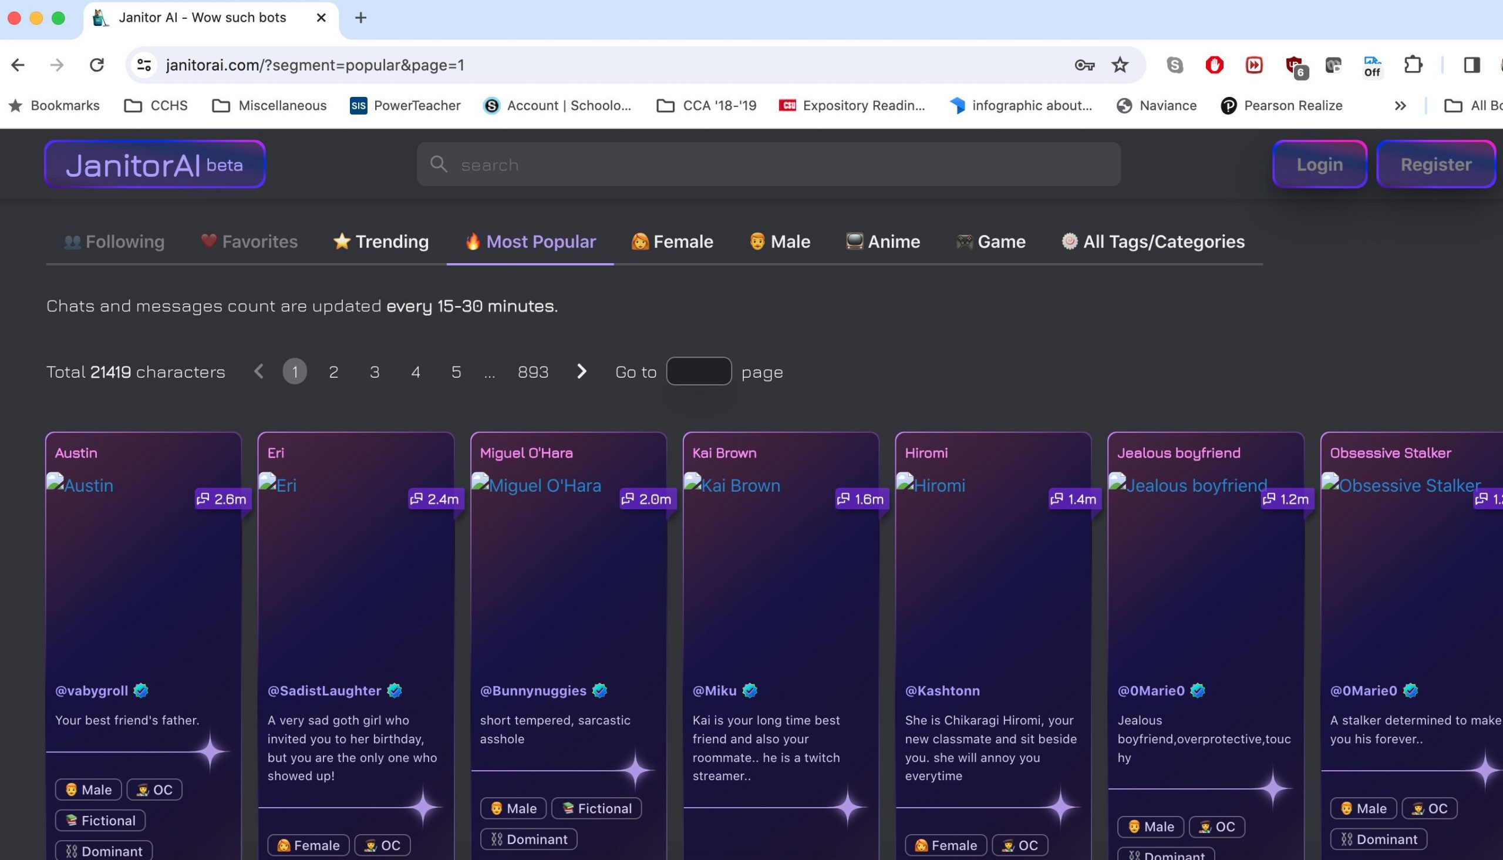Open creator profile @SadistLaughter link
The width and height of the screenshot is (1503, 860).
tap(324, 690)
